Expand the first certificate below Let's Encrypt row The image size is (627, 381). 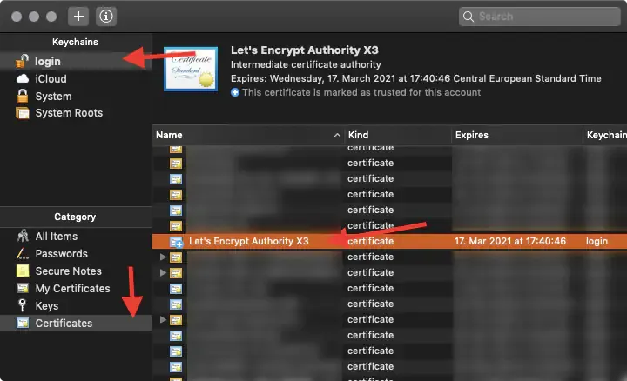(163, 257)
